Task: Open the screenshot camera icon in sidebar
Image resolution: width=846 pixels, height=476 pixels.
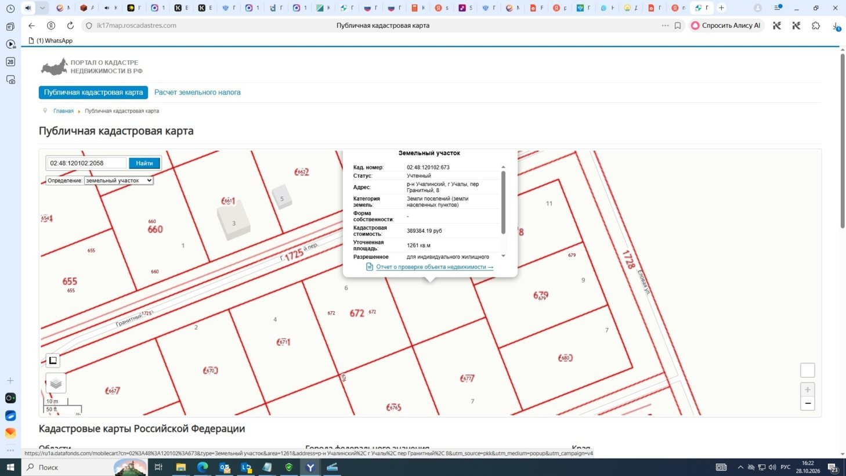Action: pyautogui.click(x=10, y=80)
